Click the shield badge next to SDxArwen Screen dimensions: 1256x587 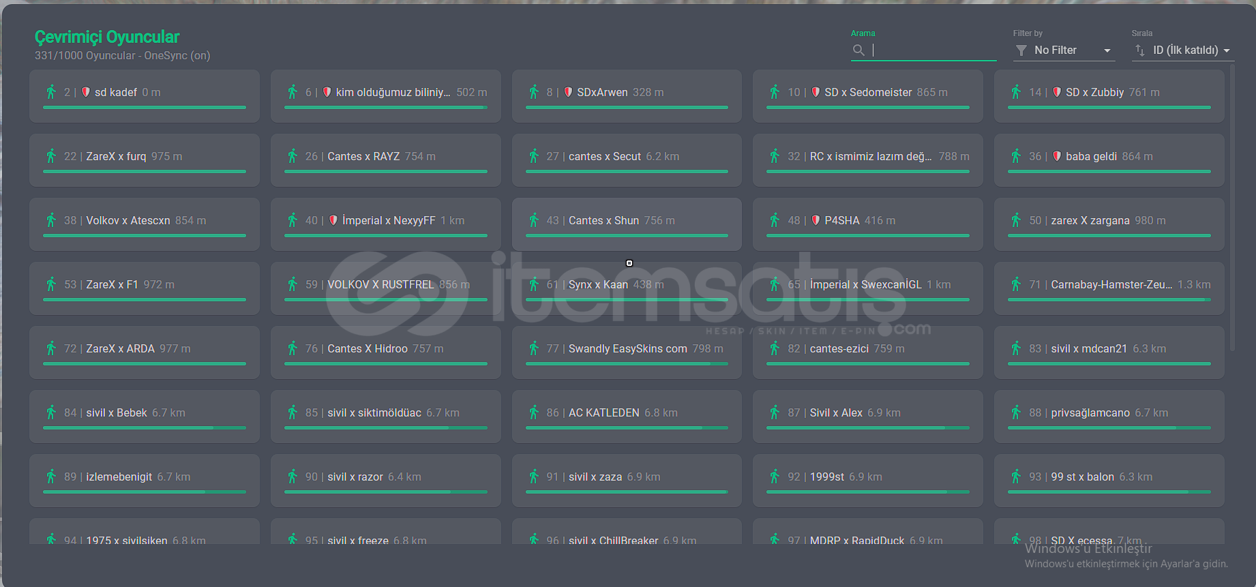[x=568, y=92]
